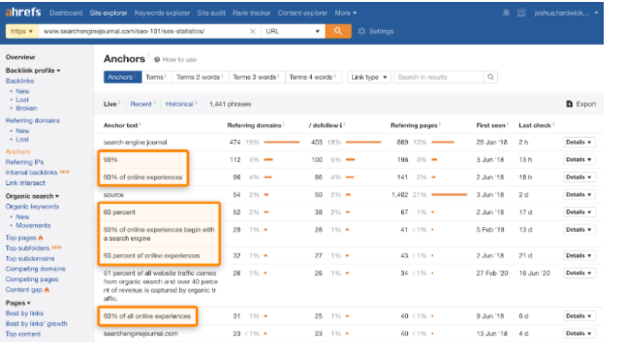
Task: Expand the More menu
Action: click(345, 14)
